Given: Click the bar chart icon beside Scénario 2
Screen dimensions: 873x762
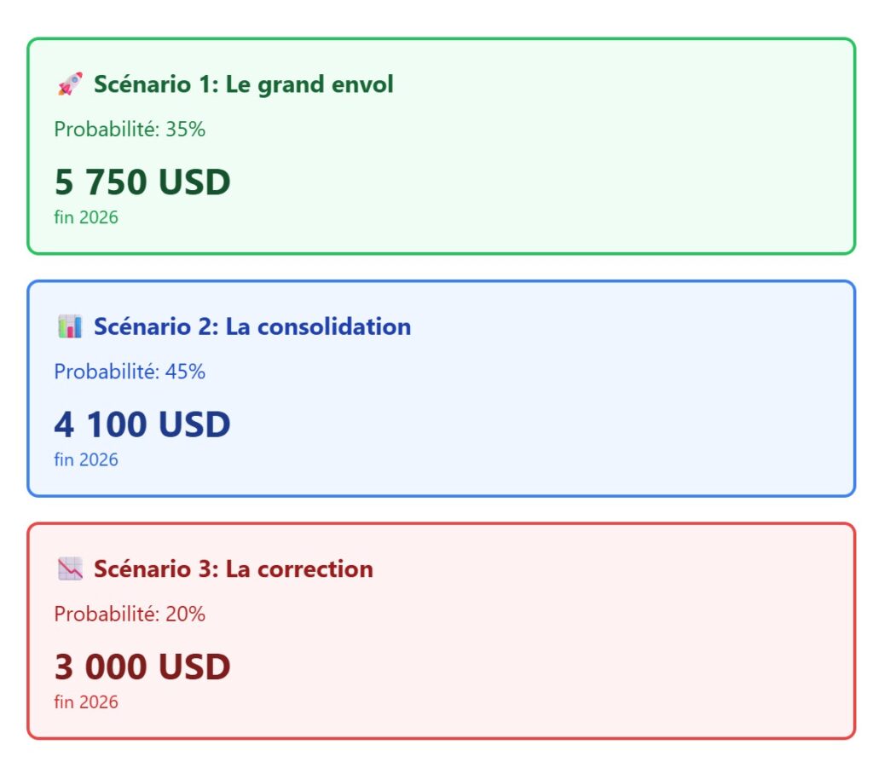Looking at the screenshot, I should (x=70, y=326).
